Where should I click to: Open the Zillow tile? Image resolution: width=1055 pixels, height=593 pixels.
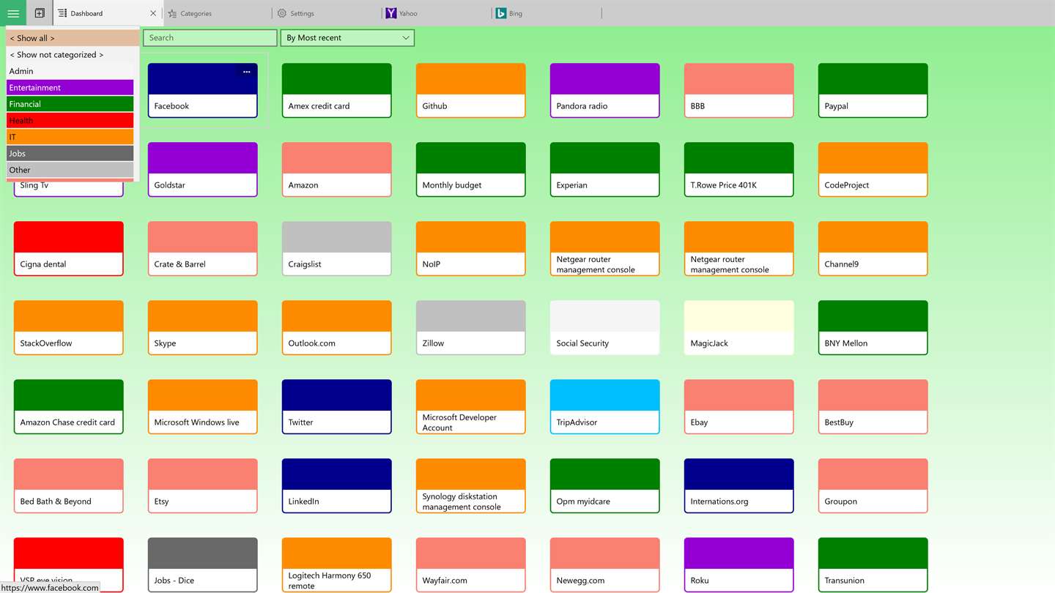[470, 327]
